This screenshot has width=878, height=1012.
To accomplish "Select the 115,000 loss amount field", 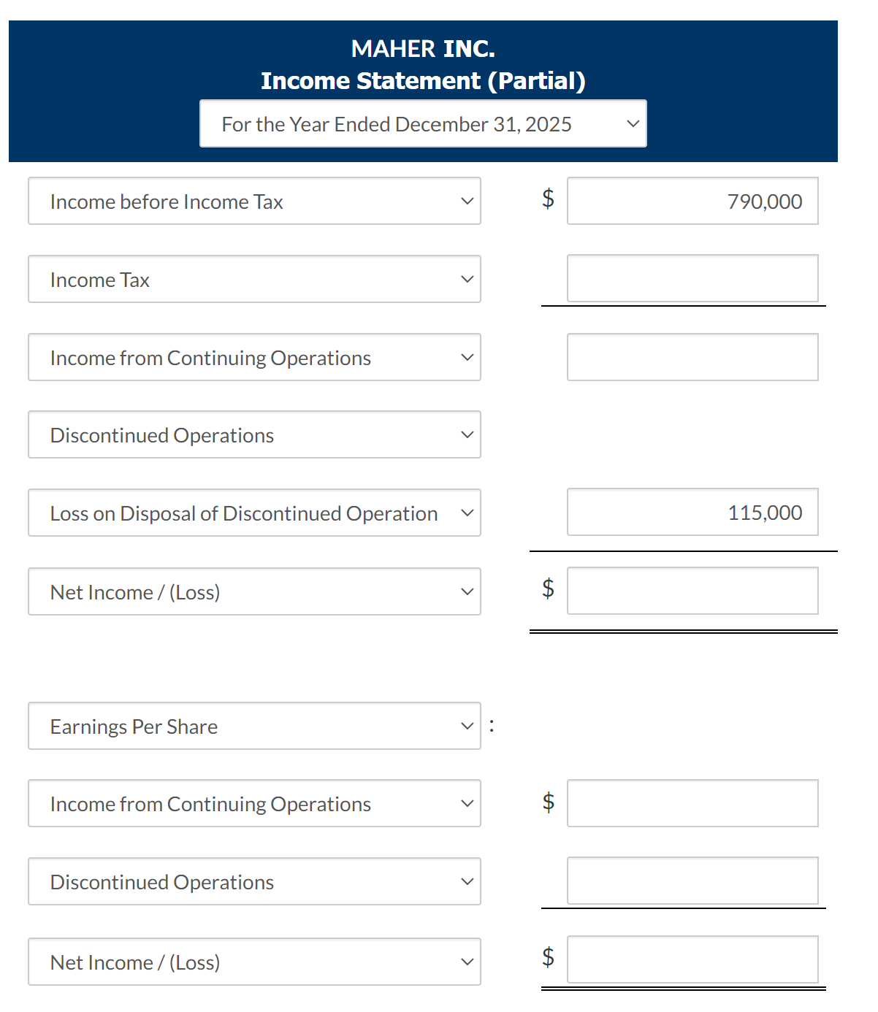I will pos(692,513).
